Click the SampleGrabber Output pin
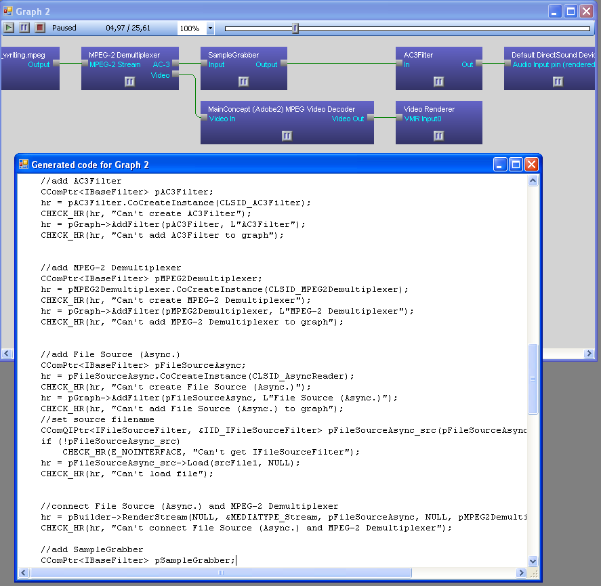 [284, 63]
